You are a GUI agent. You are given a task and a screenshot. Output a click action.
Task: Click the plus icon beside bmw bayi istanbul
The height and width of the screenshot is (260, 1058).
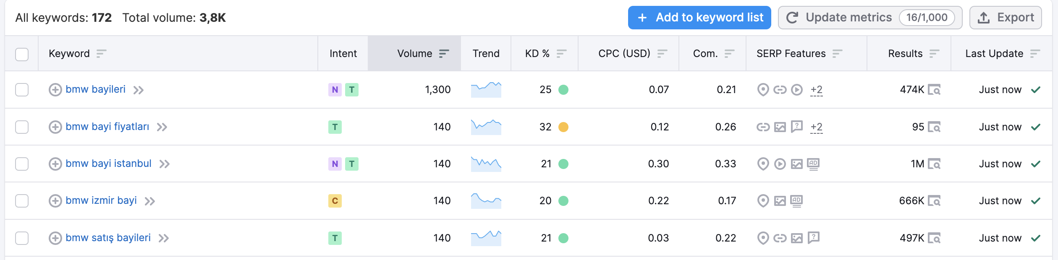[x=55, y=164]
